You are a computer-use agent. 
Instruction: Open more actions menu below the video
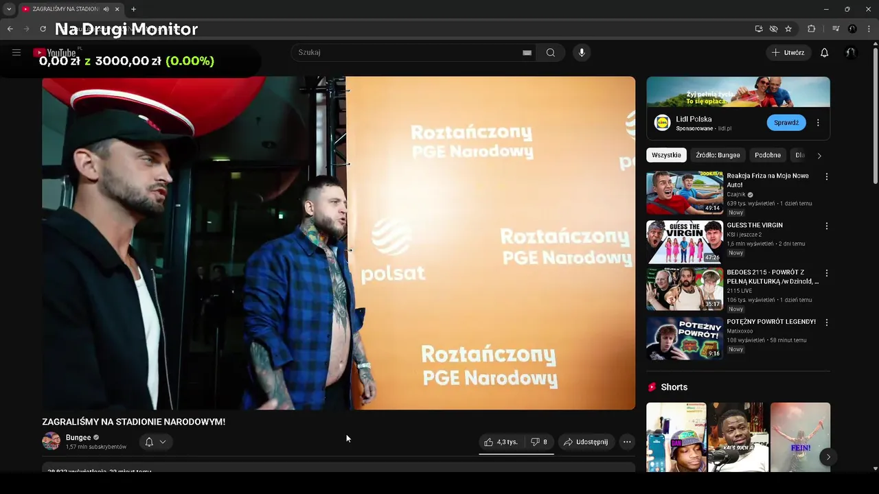coord(627,442)
